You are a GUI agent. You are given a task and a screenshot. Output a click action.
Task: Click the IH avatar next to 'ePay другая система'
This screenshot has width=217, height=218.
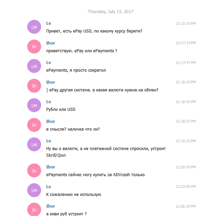(34, 86)
